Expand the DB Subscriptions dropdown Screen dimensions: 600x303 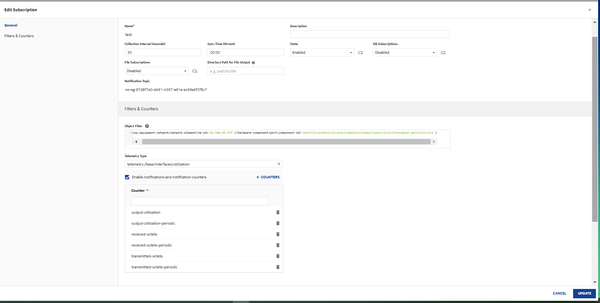click(x=405, y=52)
